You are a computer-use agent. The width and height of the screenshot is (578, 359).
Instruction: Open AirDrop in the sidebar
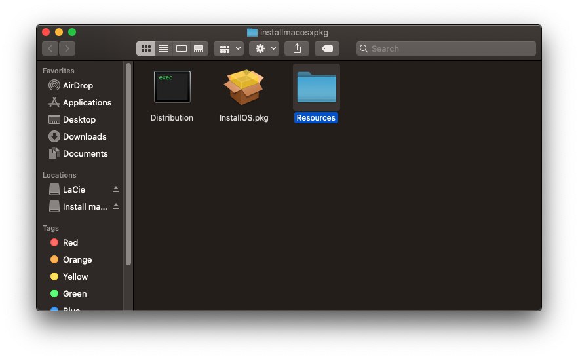78,85
